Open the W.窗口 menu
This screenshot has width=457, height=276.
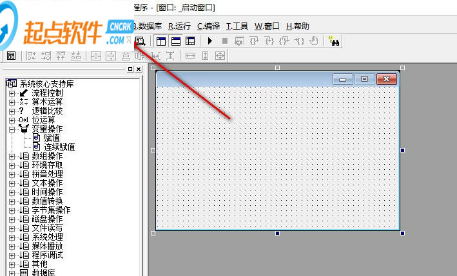267,26
